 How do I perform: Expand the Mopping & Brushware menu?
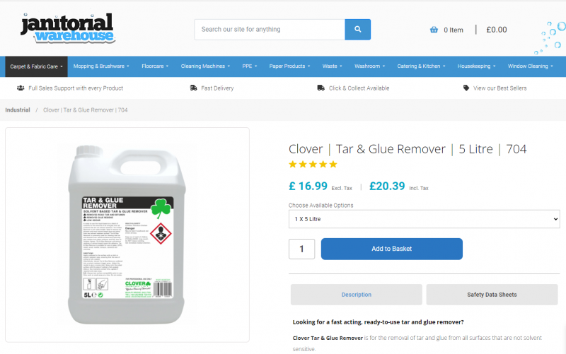pos(101,66)
